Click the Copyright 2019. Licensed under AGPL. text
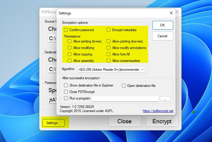This screenshot has height=142, width=212. 87,111
